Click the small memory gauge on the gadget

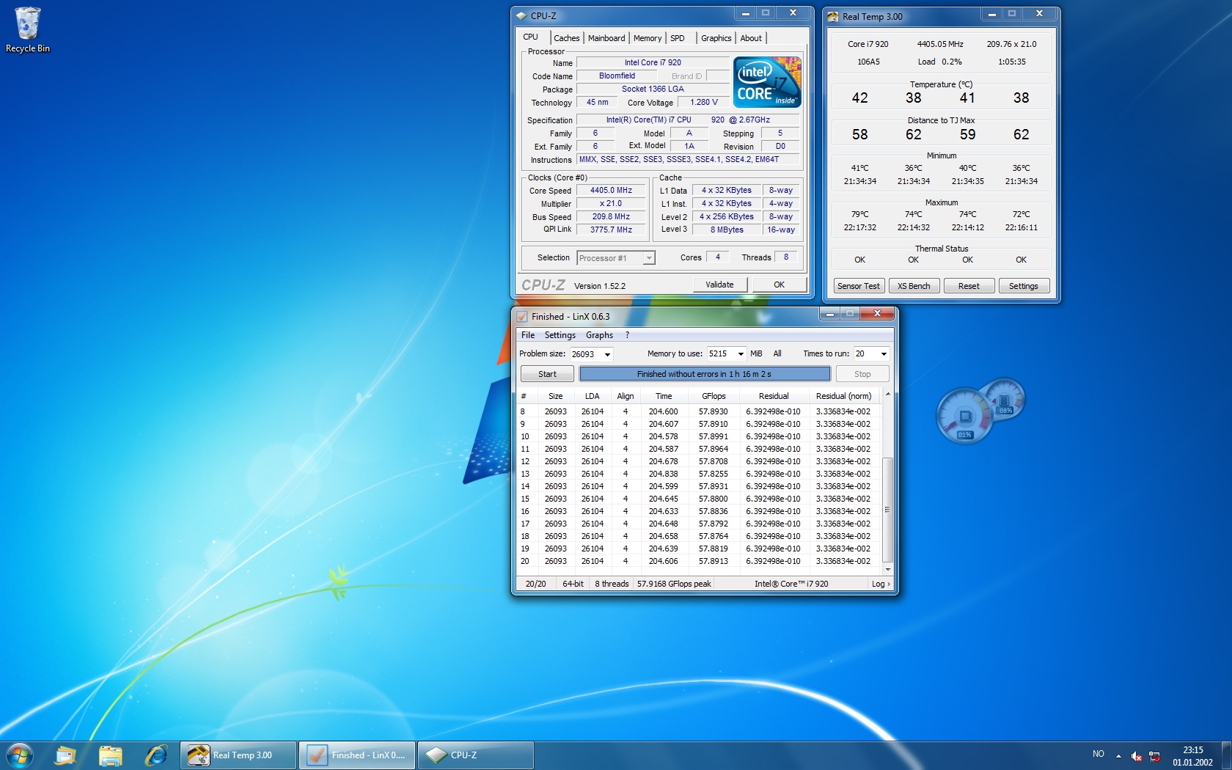pyautogui.click(x=1004, y=400)
